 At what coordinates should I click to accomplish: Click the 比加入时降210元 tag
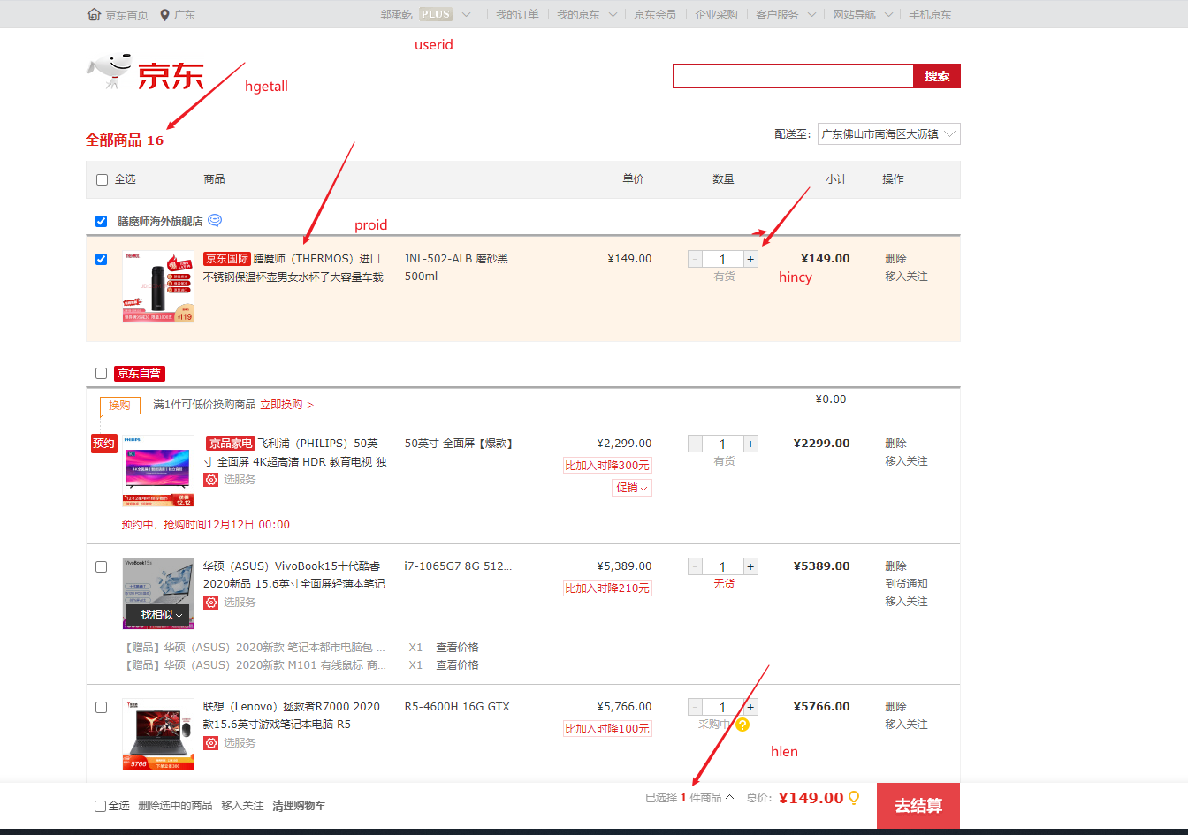(607, 588)
